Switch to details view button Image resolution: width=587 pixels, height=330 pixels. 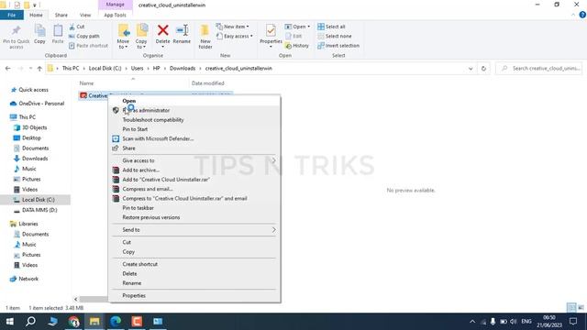(571, 308)
